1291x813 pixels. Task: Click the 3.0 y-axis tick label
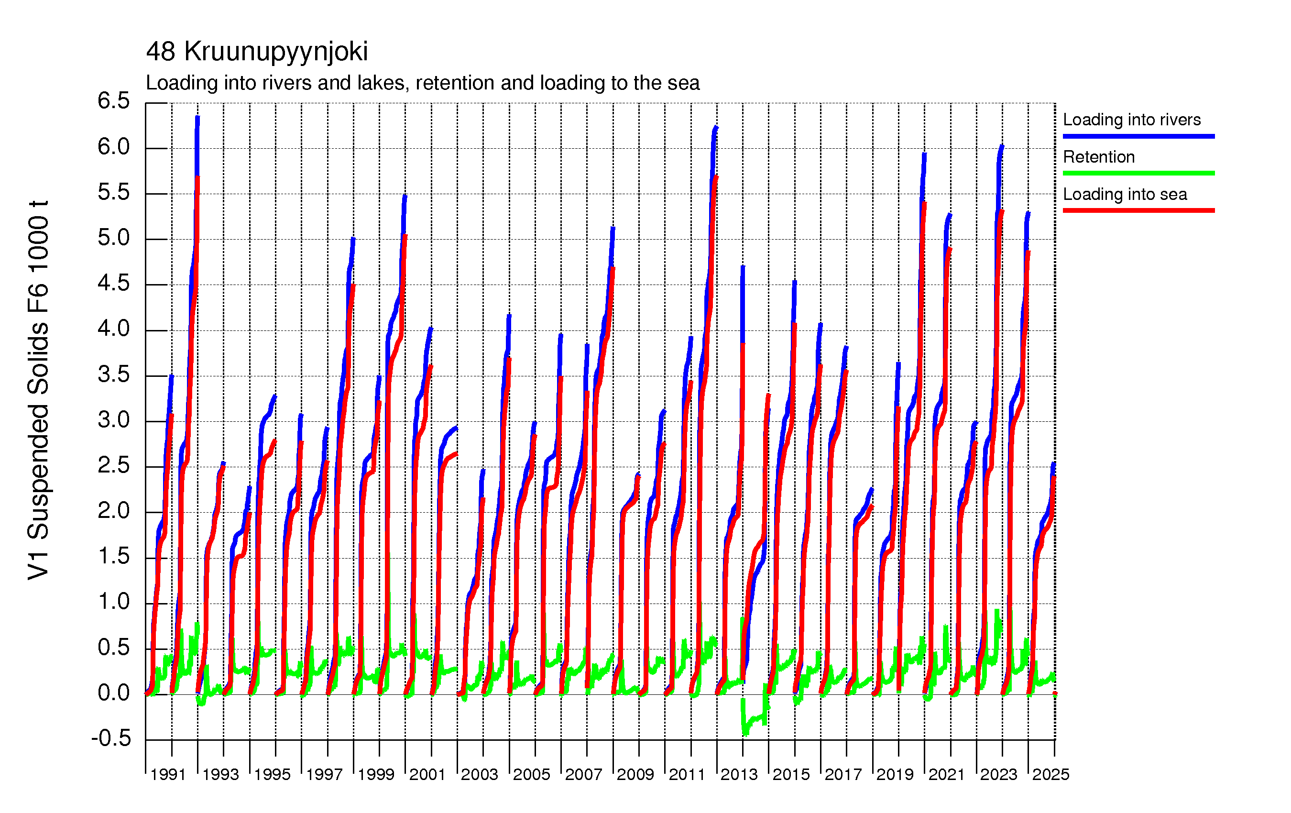[113, 419]
